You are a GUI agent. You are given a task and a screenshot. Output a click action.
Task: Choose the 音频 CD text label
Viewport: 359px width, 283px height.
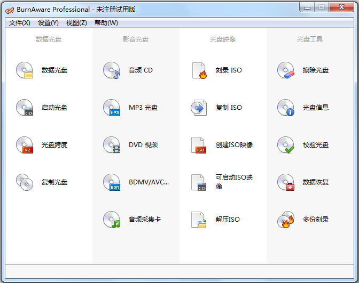(x=141, y=70)
